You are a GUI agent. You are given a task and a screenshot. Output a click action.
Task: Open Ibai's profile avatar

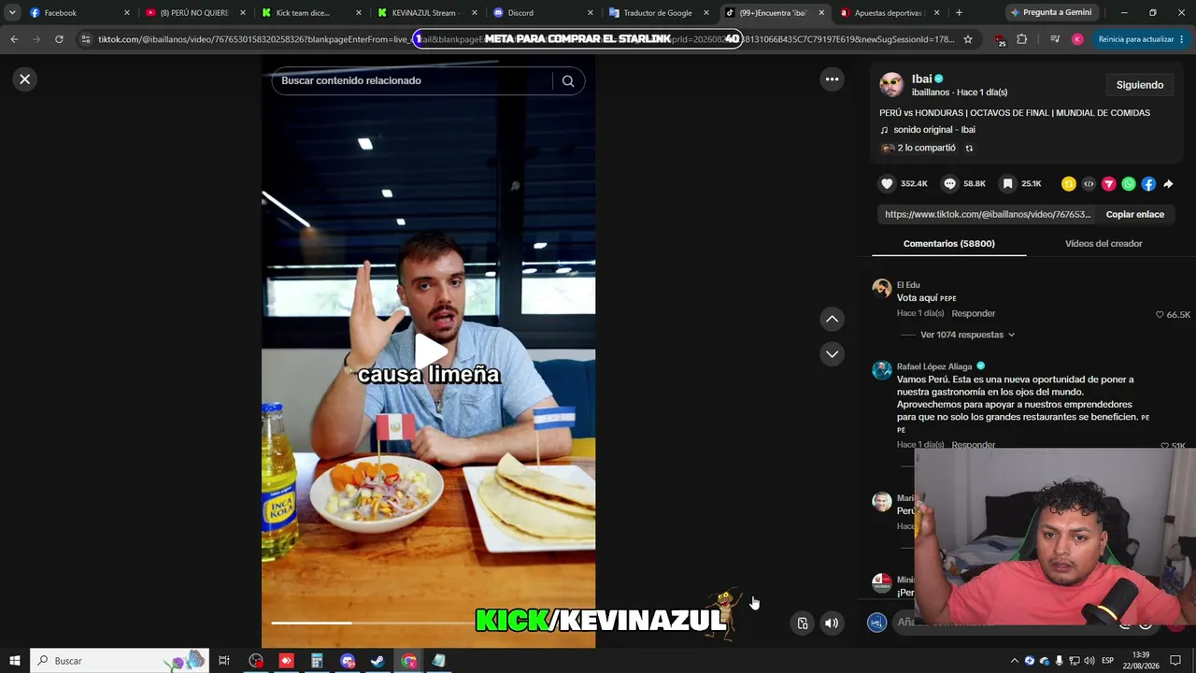[x=891, y=85]
